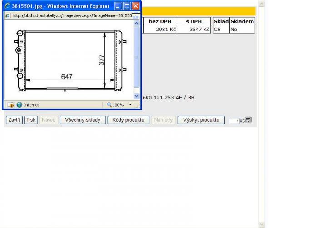The height and width of the screenshot is (228, 318).
Task: Open Výskyt produktu
Action: 201,120
